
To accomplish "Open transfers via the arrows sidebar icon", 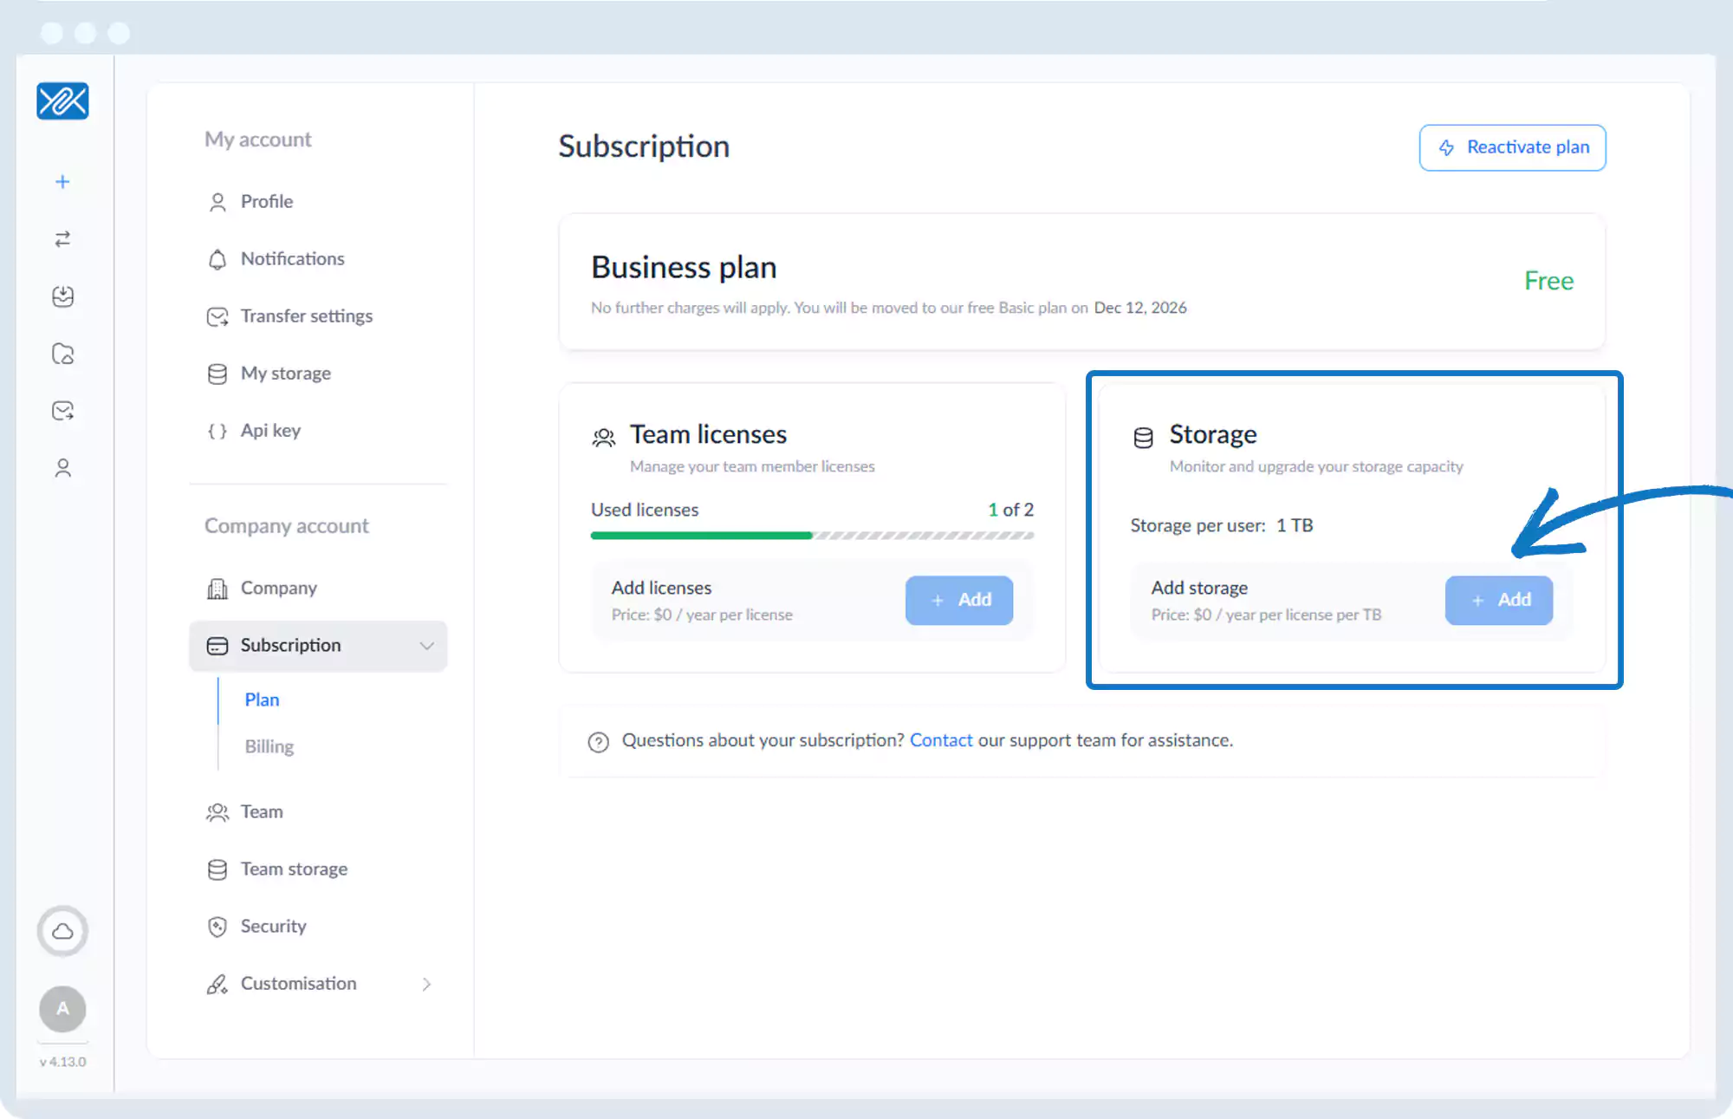I will (x=62, y=239).
